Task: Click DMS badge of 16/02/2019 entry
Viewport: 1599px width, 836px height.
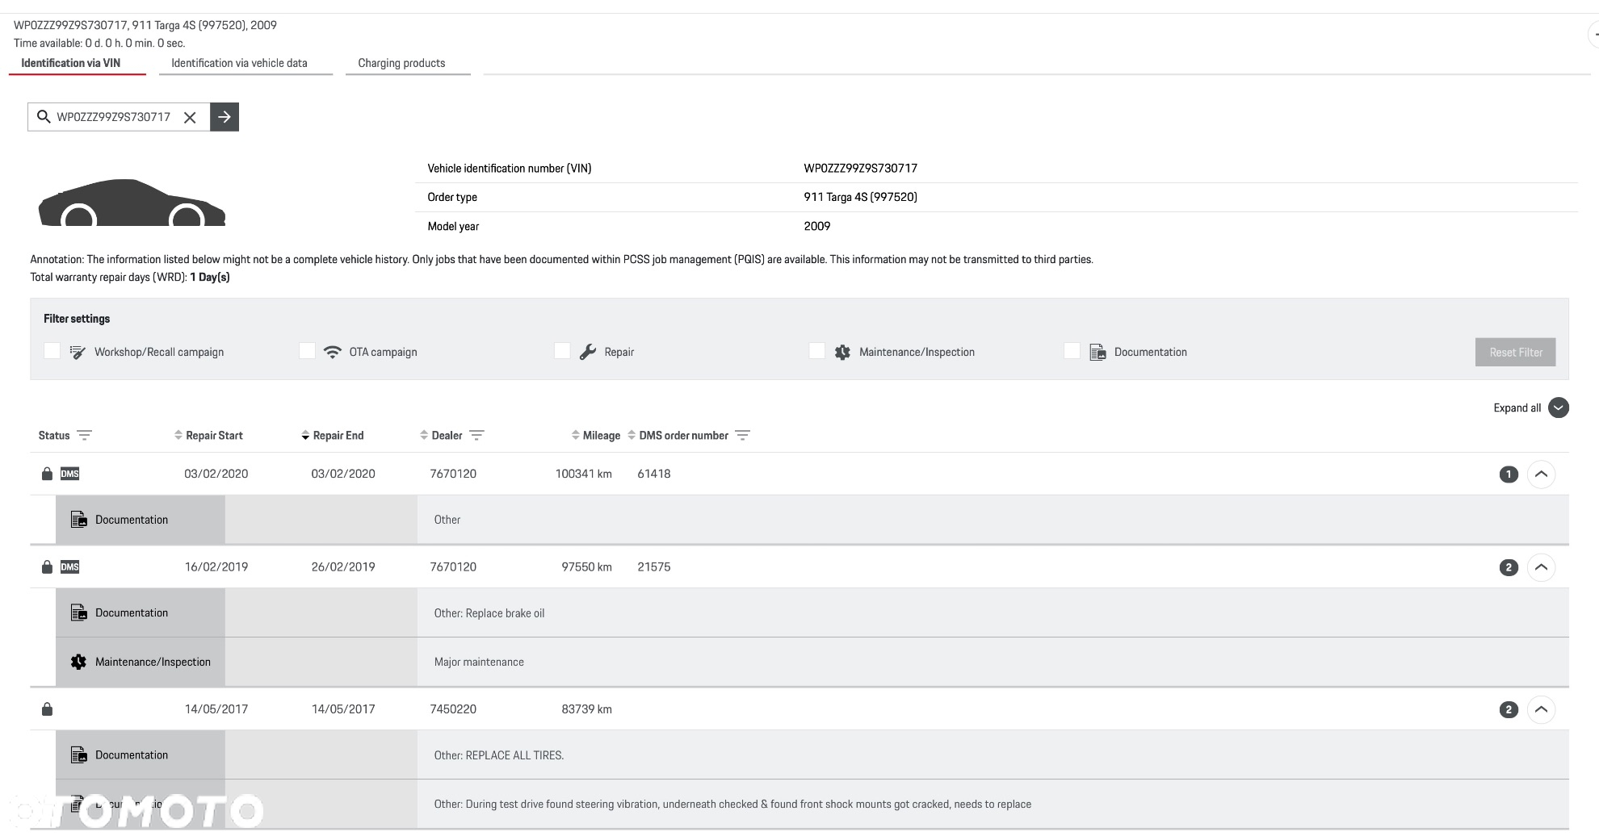Action: point(70,567)
